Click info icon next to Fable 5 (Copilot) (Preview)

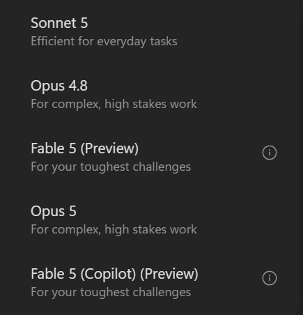click(x=270, y=278)
